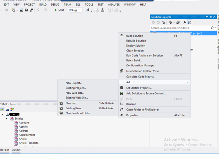Screen dimensions: 219x154
Task: Click the Save All toolbar icon
Action: (31, 10)
